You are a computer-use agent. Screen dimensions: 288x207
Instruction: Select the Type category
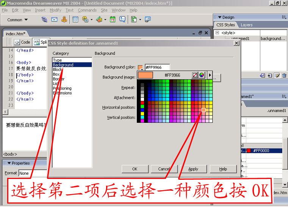coord(72,60)
